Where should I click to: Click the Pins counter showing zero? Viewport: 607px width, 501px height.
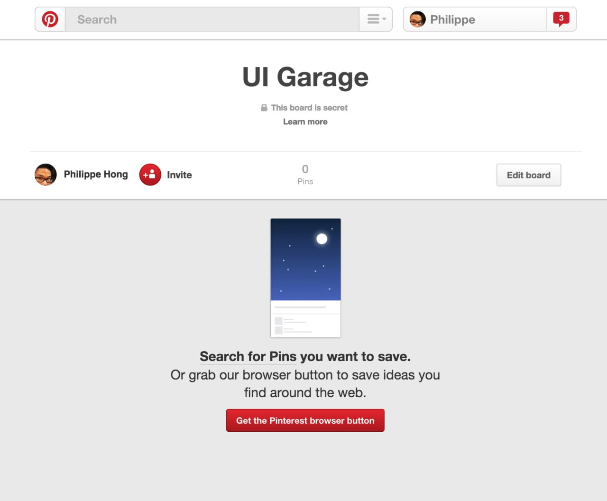305,175
